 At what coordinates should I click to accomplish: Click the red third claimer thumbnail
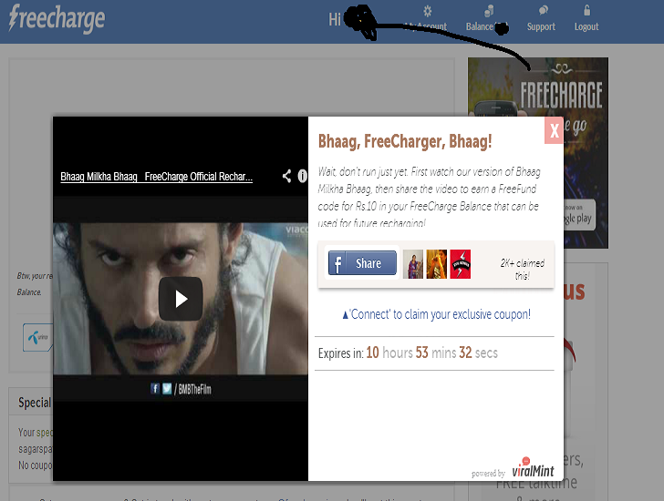point(461,264)
